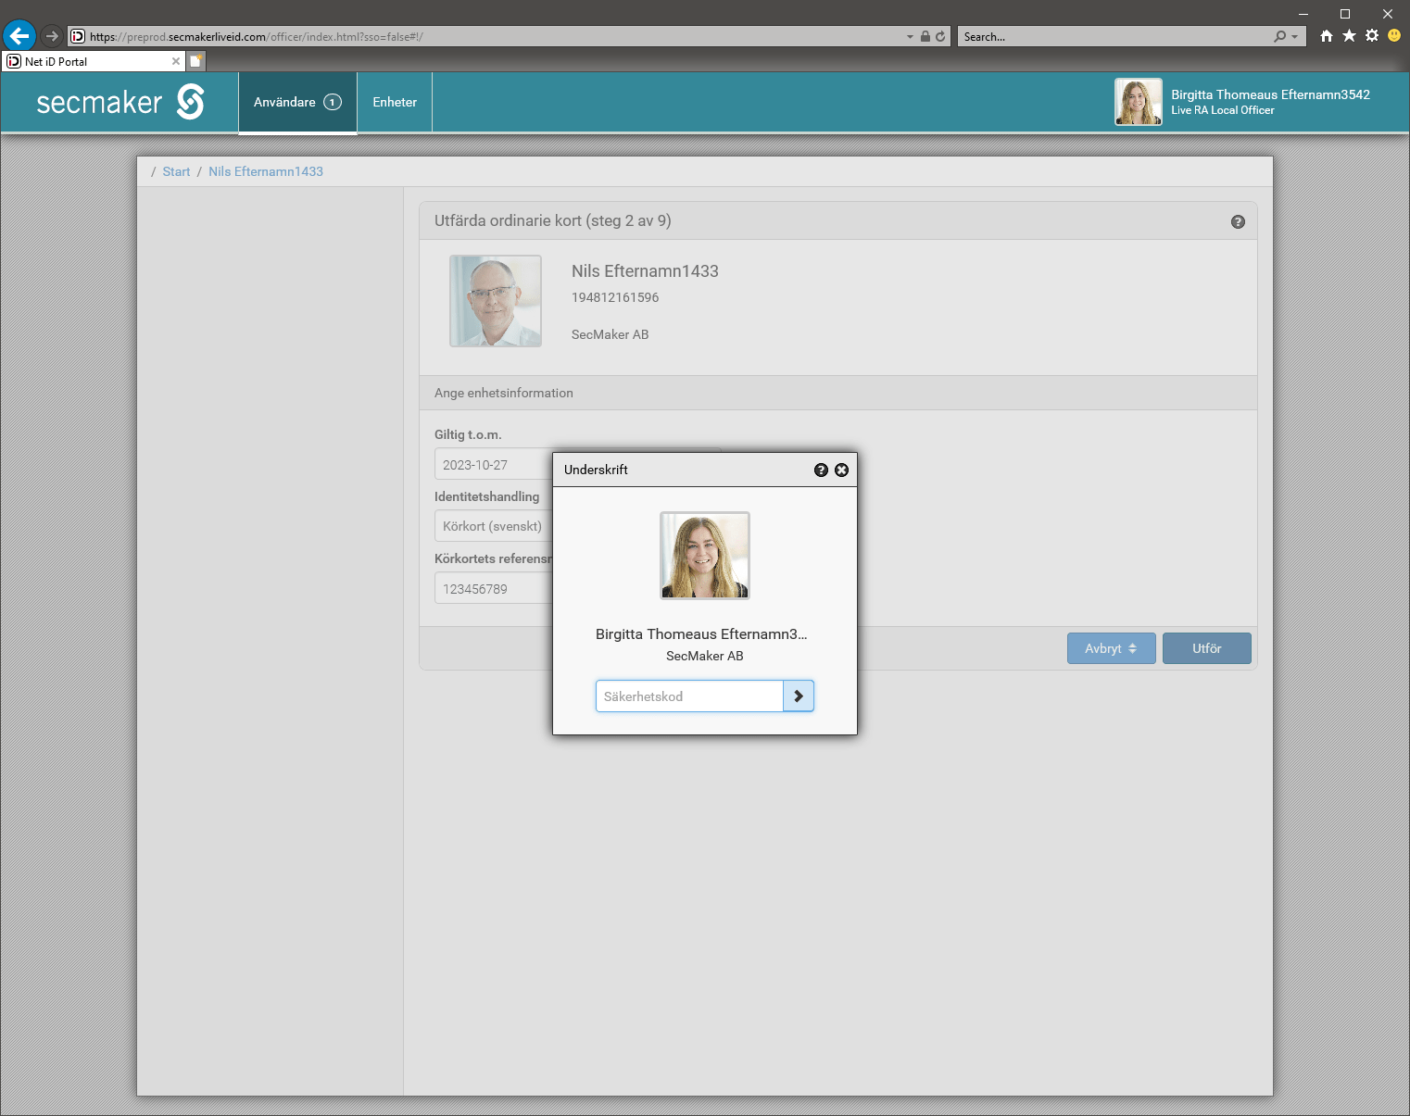Click the help icon in Utfärda panel header
This screenshot has height=1116, width=1410.
coord(1238,222)
